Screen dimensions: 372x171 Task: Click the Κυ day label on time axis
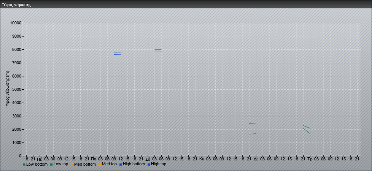pos(202,158)
